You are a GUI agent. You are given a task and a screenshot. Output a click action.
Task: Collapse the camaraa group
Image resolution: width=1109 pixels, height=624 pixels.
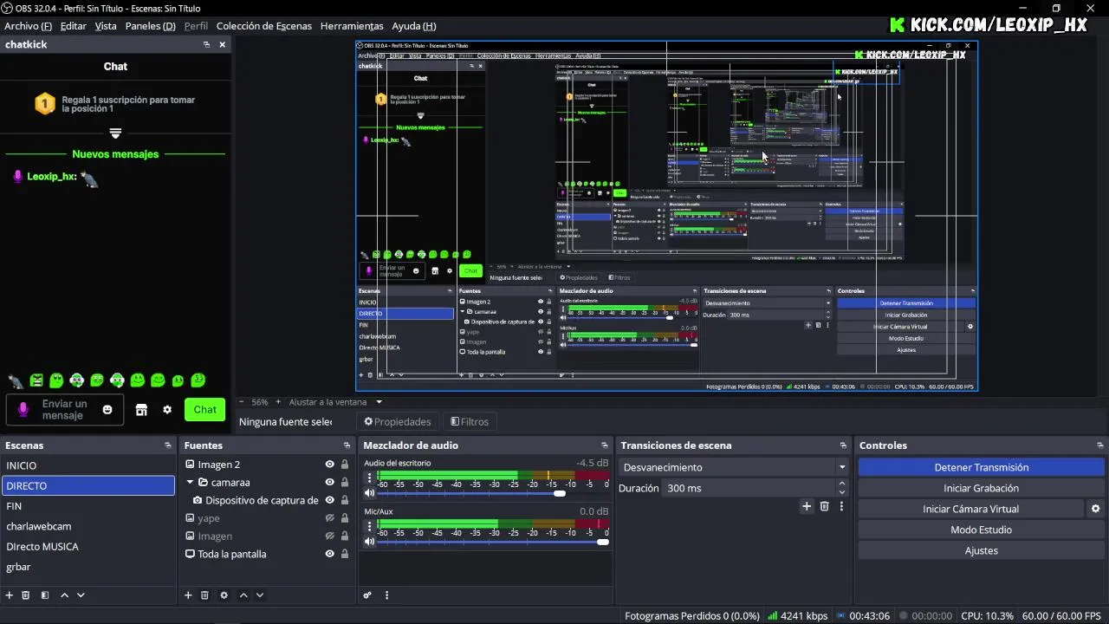tap(190, 482)
